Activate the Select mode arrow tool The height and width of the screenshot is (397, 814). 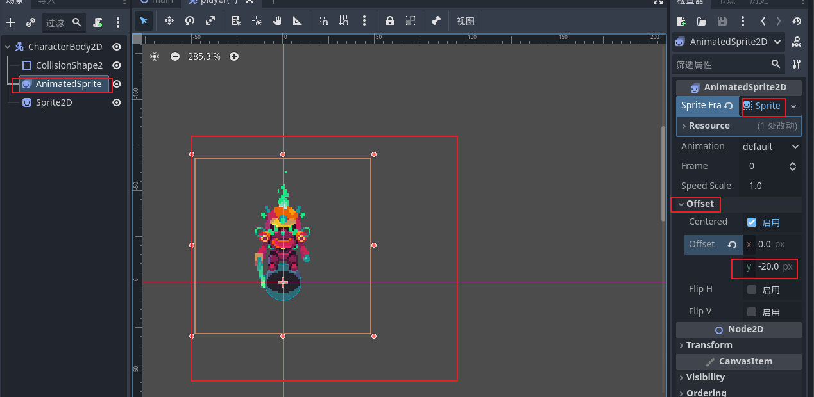point(144,20)
